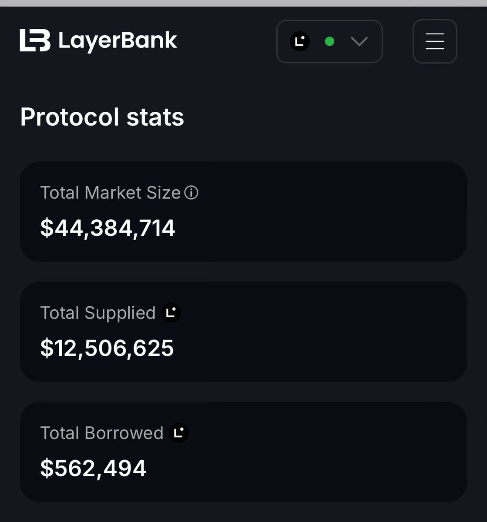
Task: Select the $562,494 borrowed value
Action: (x=93, y=468)
